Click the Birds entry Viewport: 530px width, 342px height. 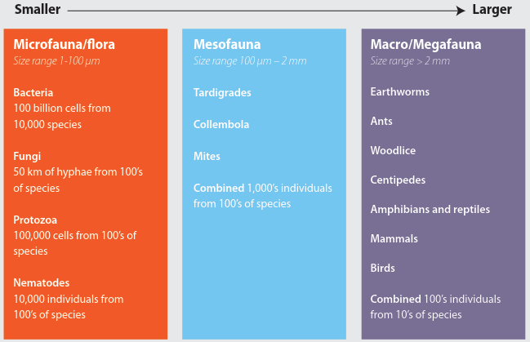[382, 268]
